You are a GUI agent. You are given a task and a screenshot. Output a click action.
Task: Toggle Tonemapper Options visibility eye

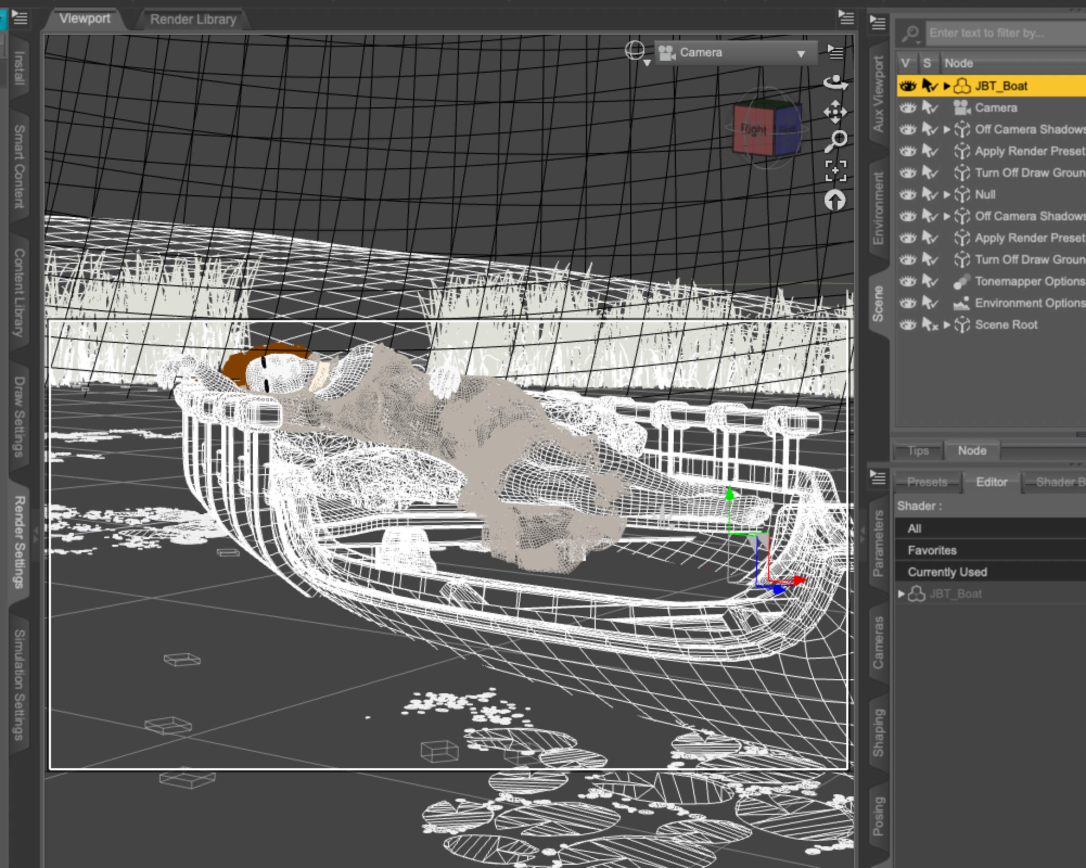point(908,281)
